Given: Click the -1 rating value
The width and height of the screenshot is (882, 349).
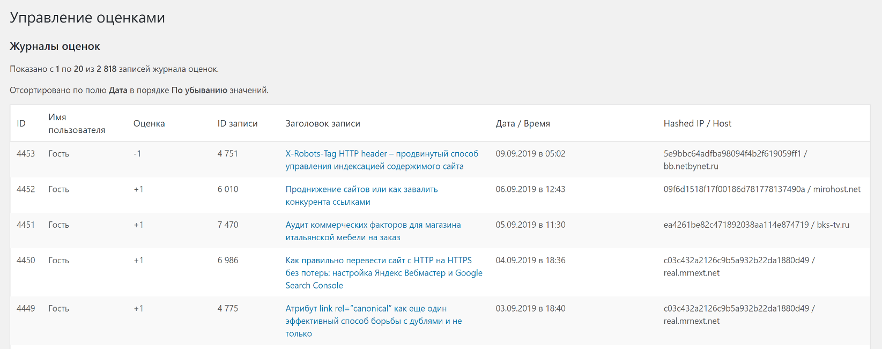Looking at the screenshot, I should click(x=137, y=154).
